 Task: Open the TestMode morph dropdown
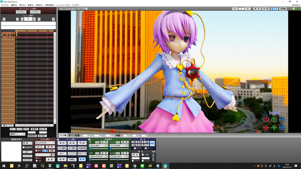tap(119, 146)
